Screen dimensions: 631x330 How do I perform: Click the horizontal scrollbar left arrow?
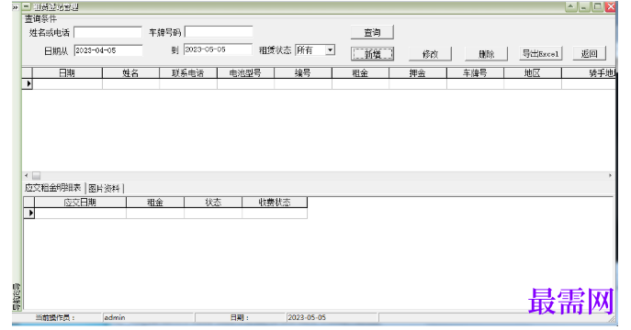(27, 175)
